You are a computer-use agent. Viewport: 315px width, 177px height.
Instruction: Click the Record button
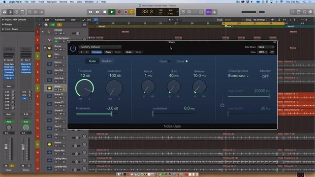click(x=119, y=12)
